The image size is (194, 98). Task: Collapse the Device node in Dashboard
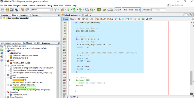(x=5, y=51)
